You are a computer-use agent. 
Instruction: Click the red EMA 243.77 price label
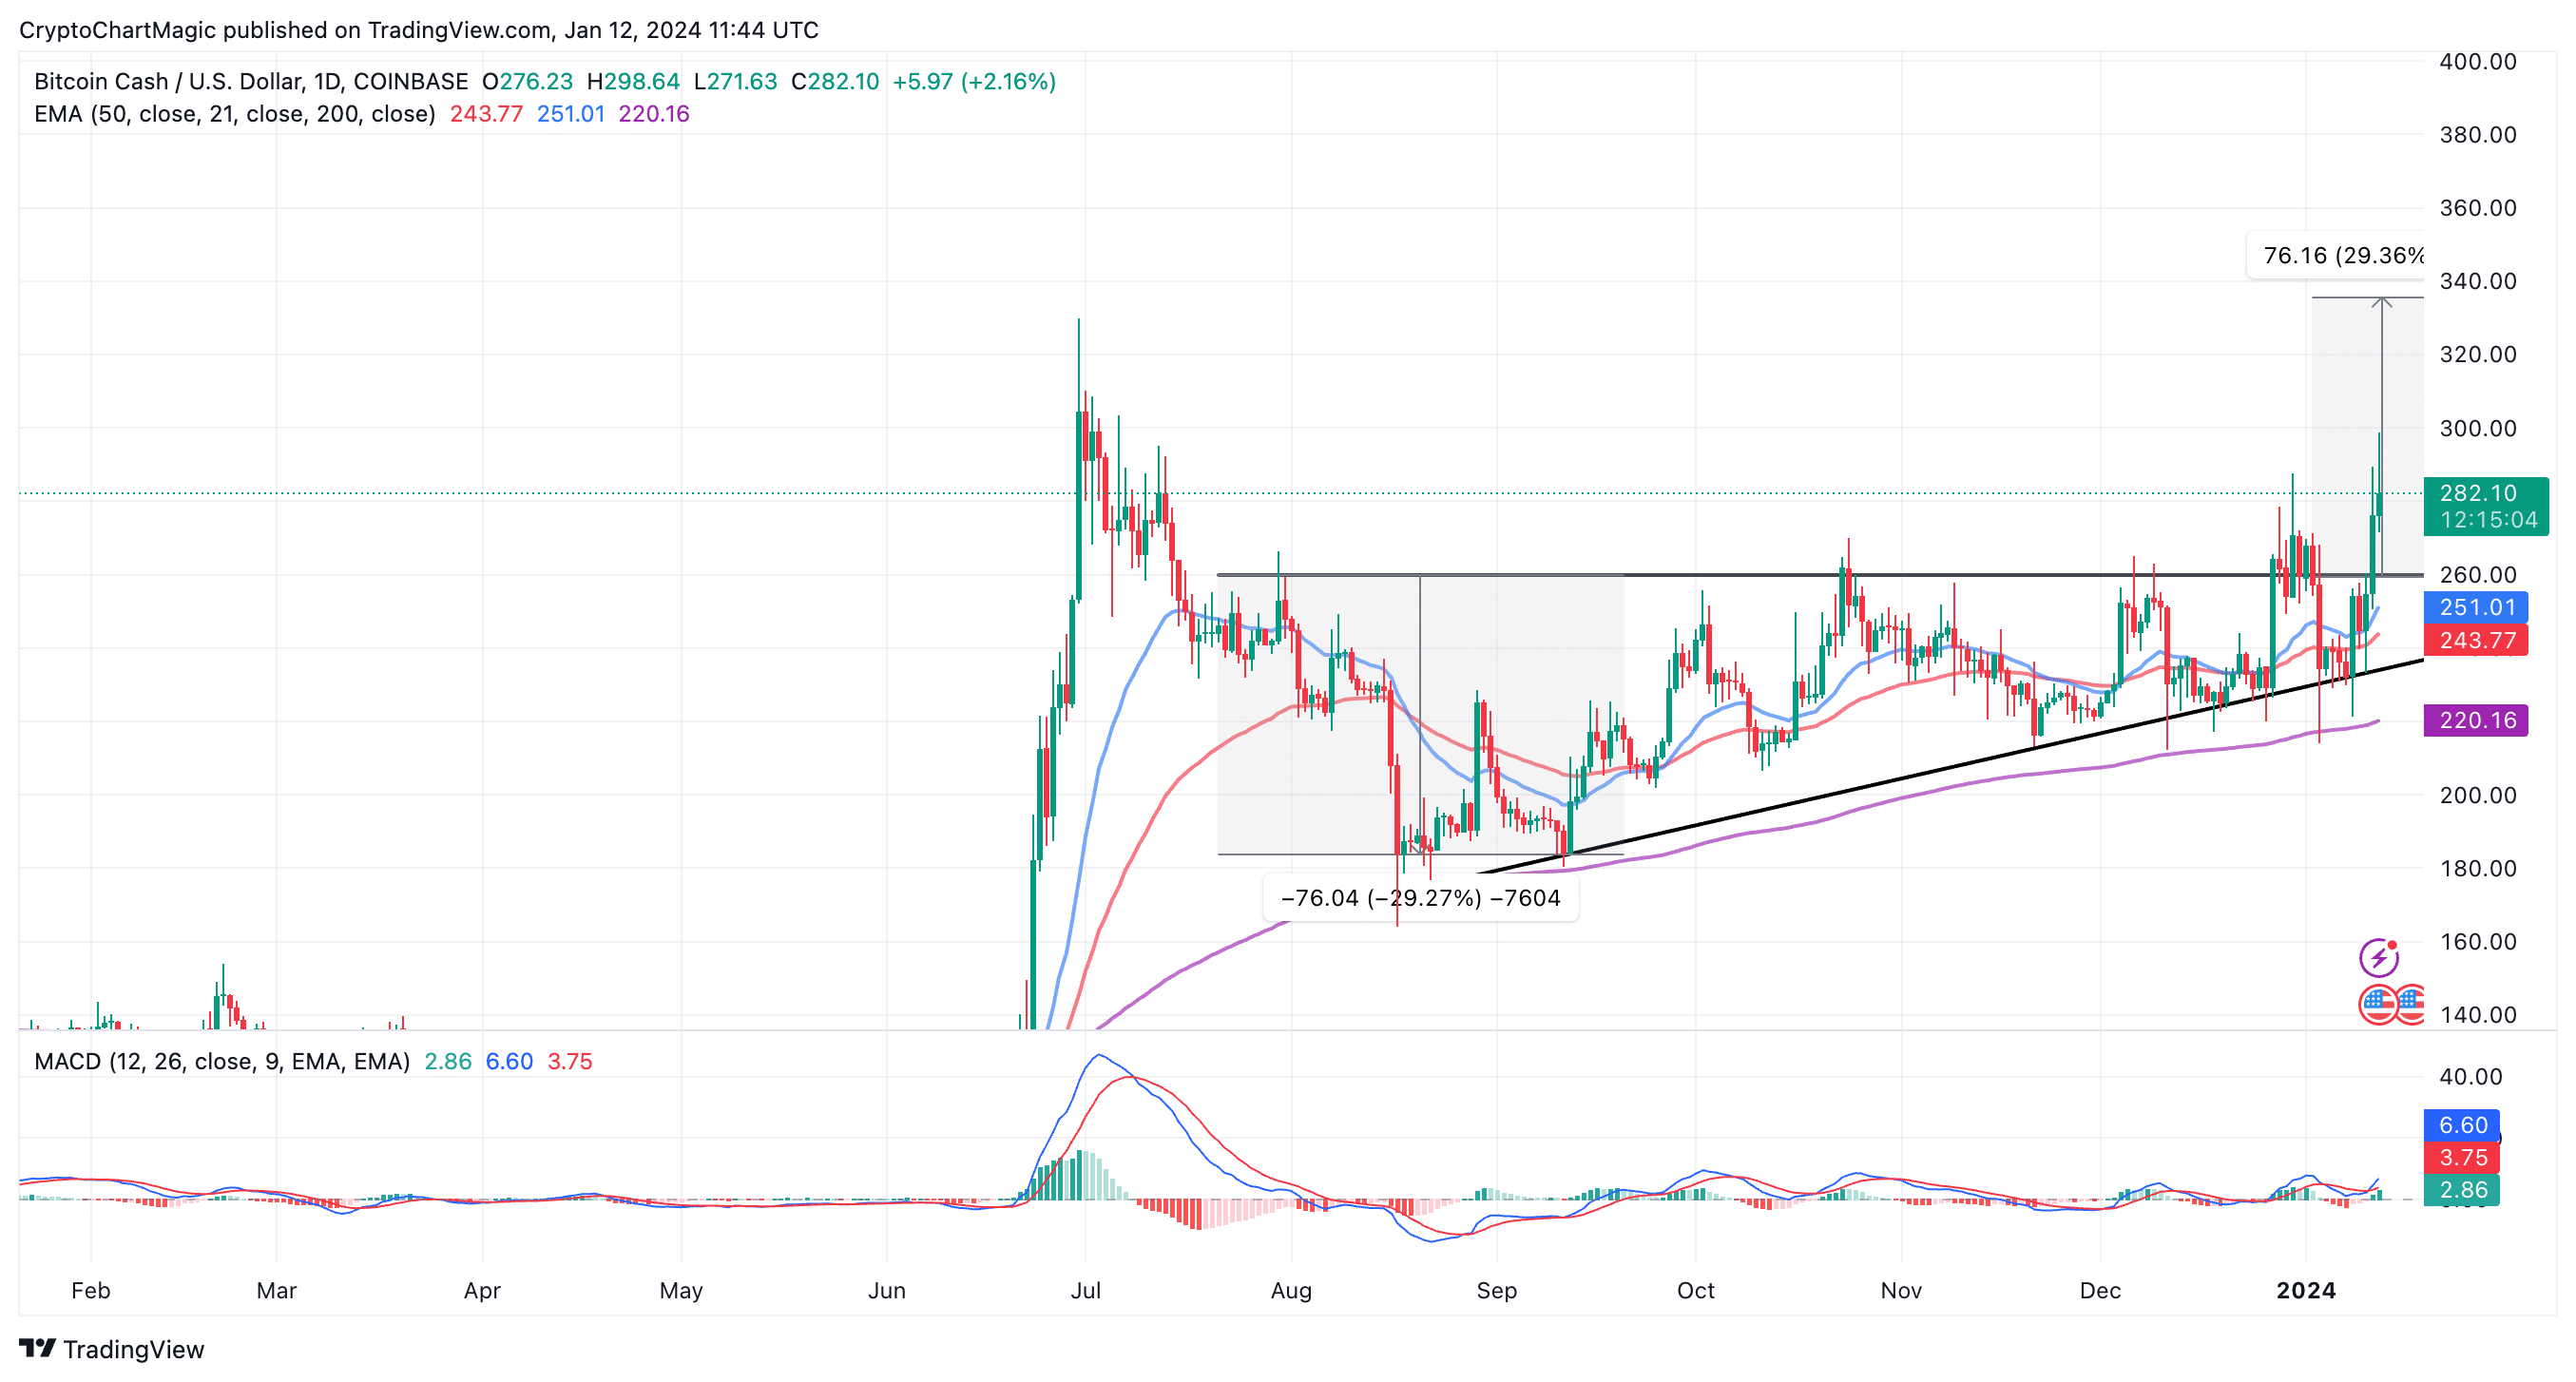pyautogui.click(x=2476, y=640)
